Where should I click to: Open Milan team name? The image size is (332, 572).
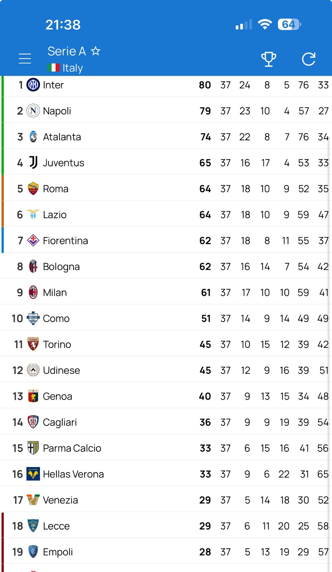pyautogui.click(x=55, y=292)
